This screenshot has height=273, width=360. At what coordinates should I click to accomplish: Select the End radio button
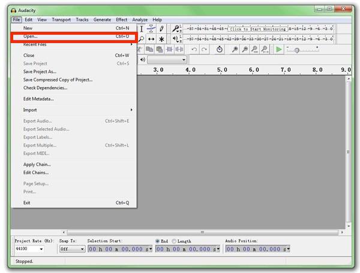[x=157, y=241]
